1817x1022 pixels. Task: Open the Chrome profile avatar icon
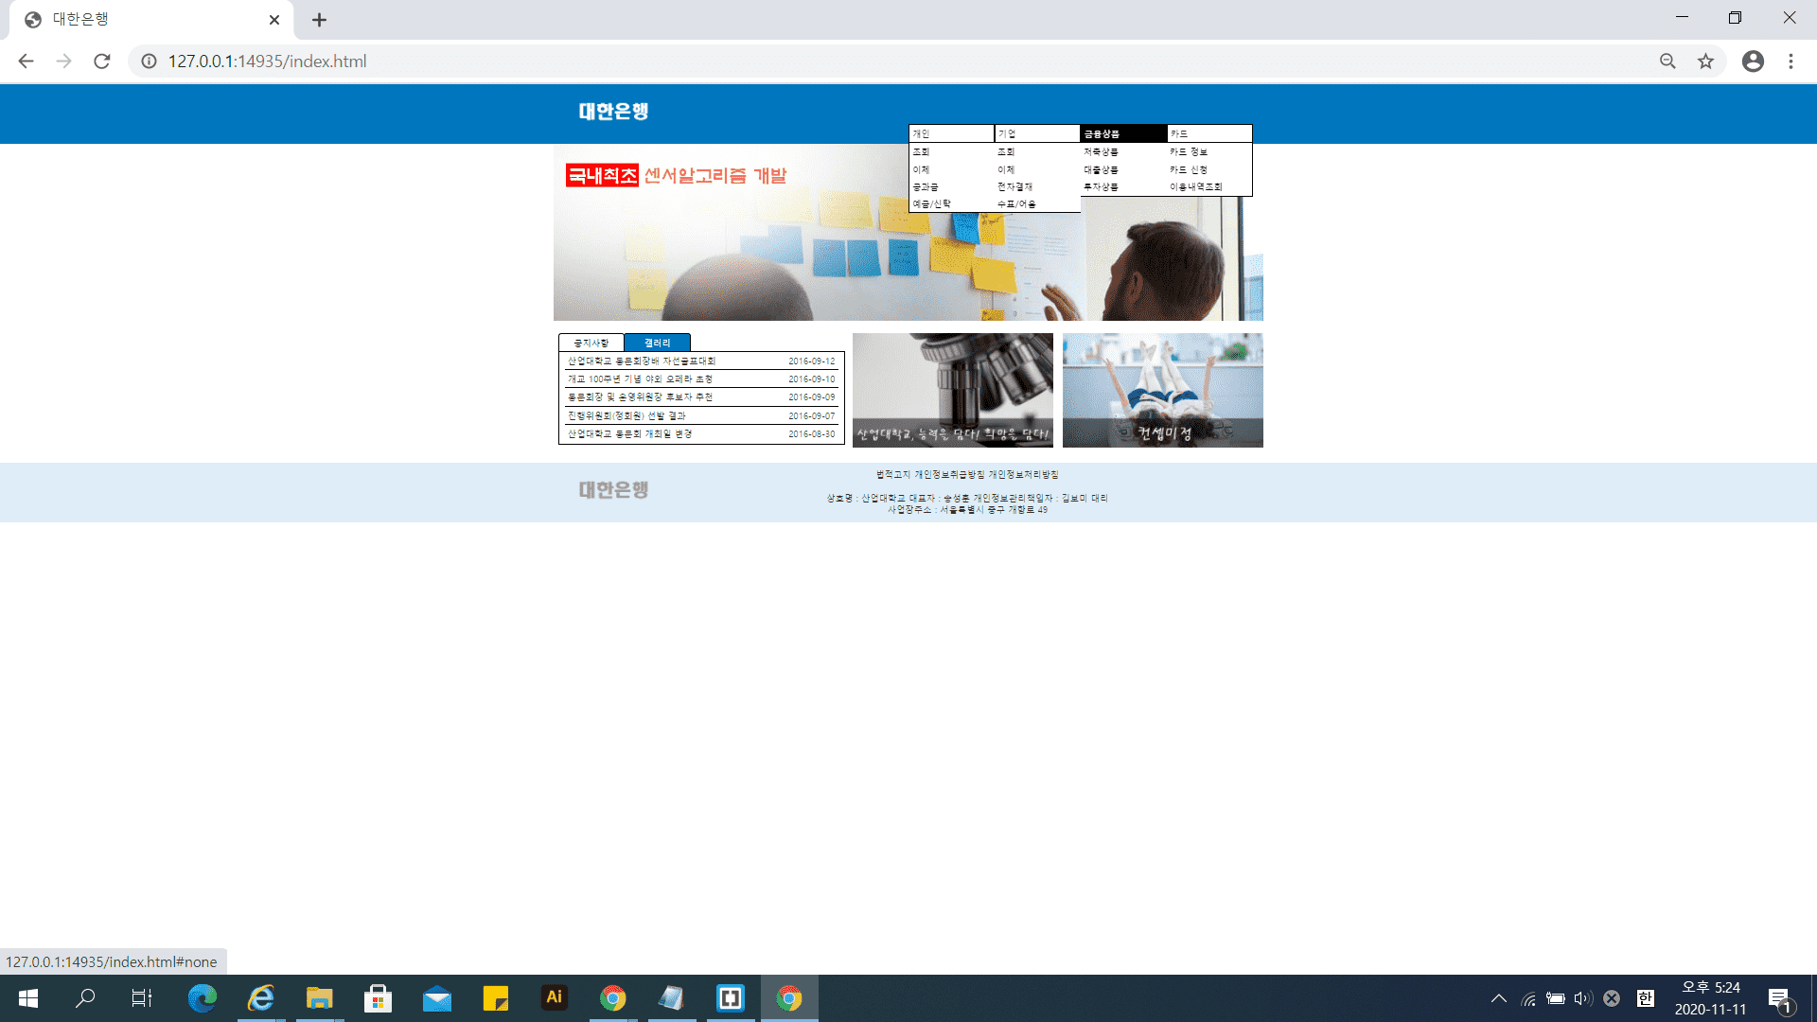click(1753, 62)
